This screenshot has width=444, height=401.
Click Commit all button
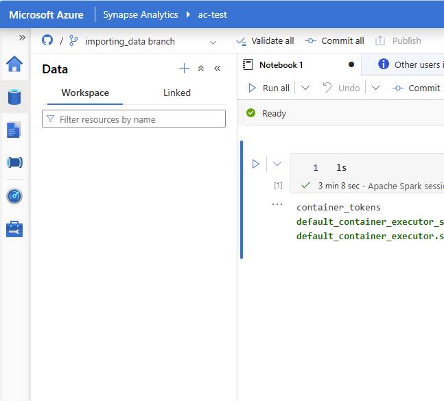coord(335,41)
